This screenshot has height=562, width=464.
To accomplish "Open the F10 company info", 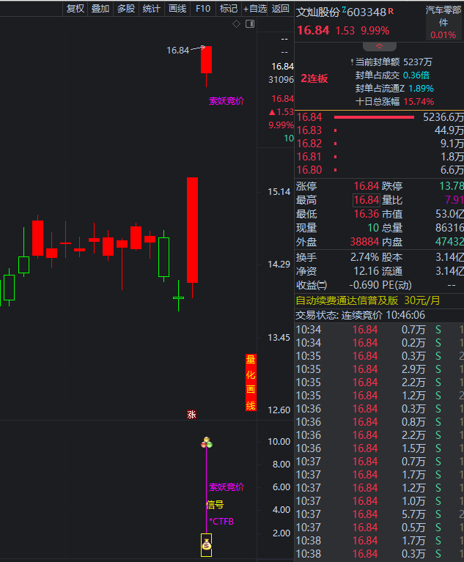I will (203, 8).
